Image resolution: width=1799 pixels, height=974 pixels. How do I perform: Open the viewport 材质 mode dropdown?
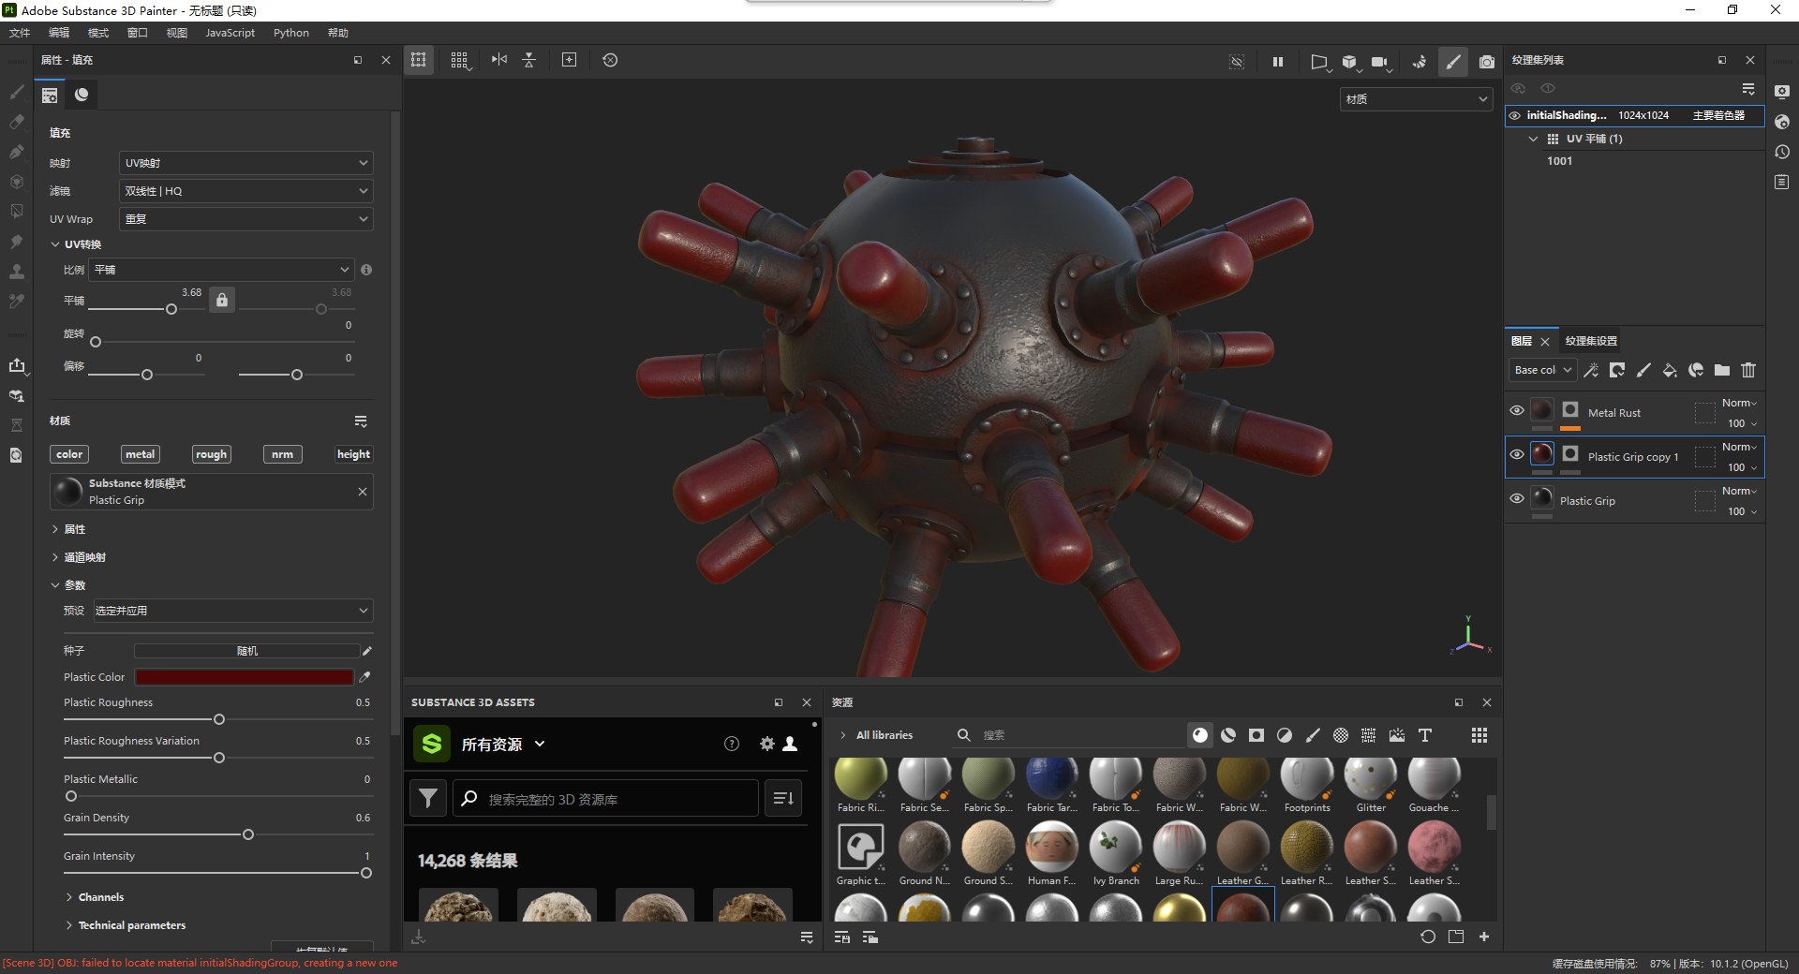(x=1416, y=99)
